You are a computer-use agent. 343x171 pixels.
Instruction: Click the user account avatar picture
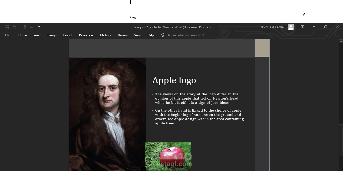coord(291,27)
